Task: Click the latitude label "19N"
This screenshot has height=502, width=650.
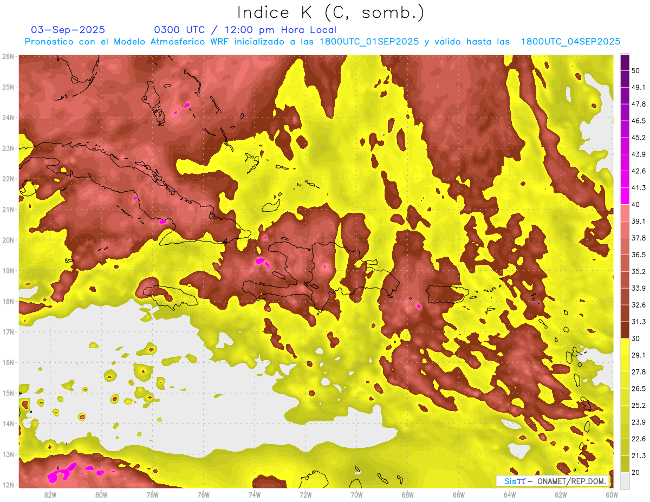Action: click(x=8, y=271)
